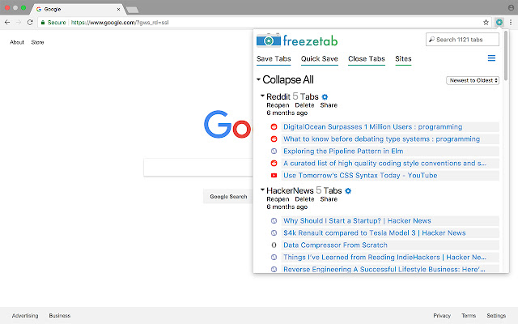This screenshot has height=324, width=518.
Task: Open Reverse Engineering A Successful Lifestyle Business
Action: (384, 269)
